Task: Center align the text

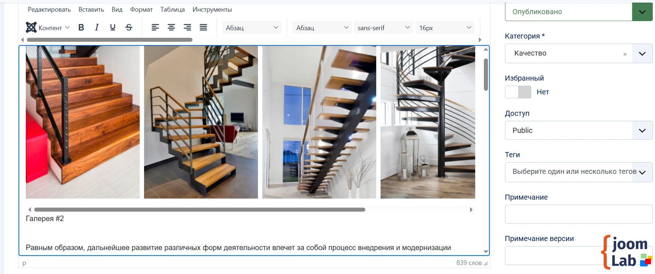Action: pyautogui.click(x=171, y=28)
